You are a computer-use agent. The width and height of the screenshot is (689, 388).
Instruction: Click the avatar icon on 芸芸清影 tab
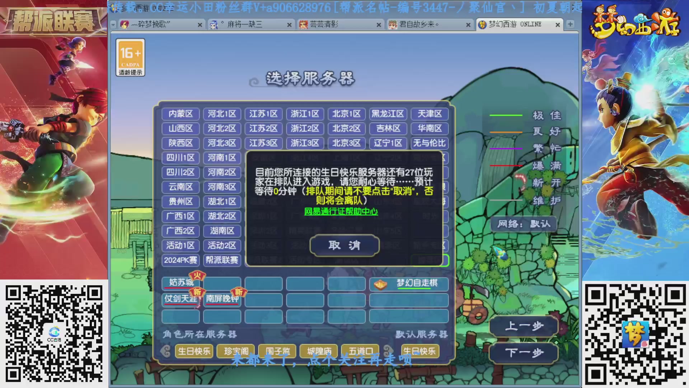tap(304, 24)
